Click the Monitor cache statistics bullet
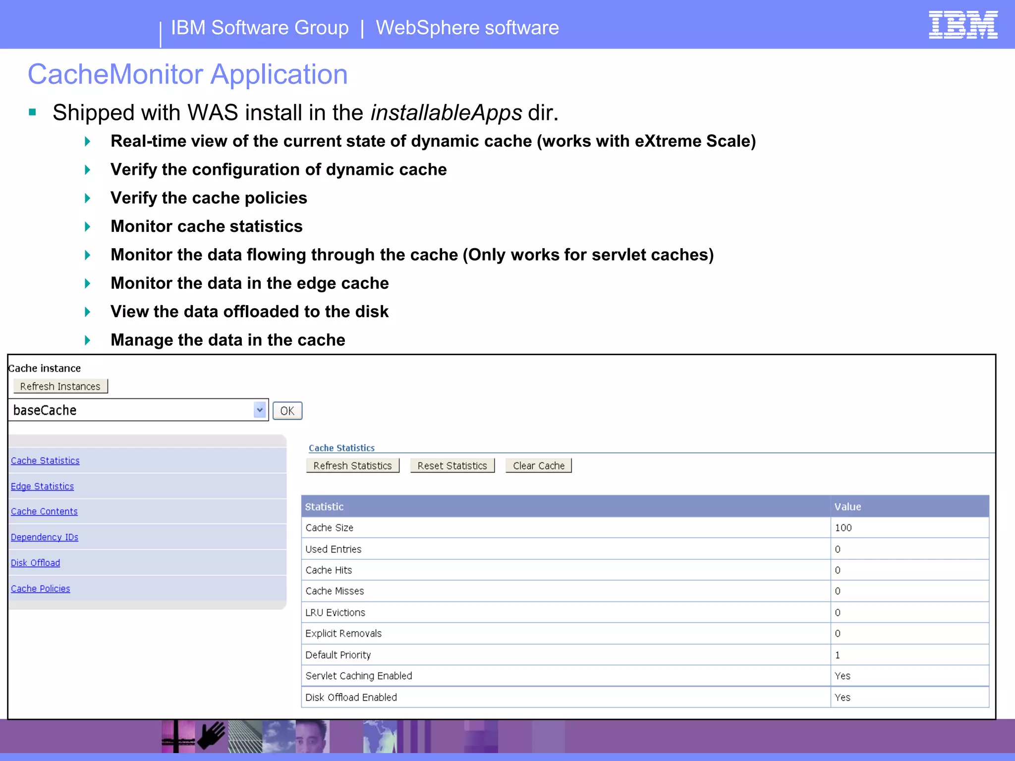 coord(207,226)
